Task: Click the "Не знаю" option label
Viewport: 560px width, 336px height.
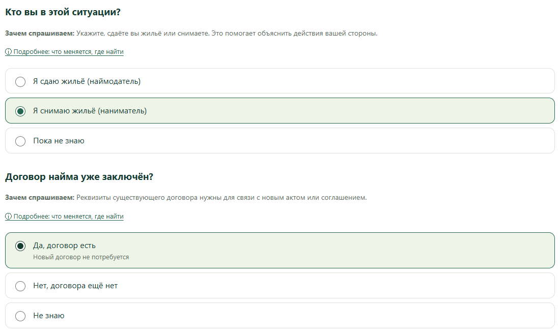Action: pyautogui.click(x=49, y=316)
